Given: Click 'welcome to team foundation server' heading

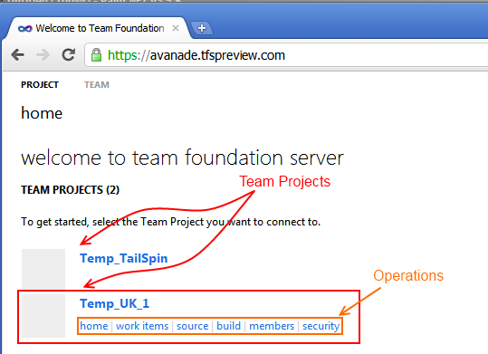Looking at the screenshot, I should tap(182, 158).
